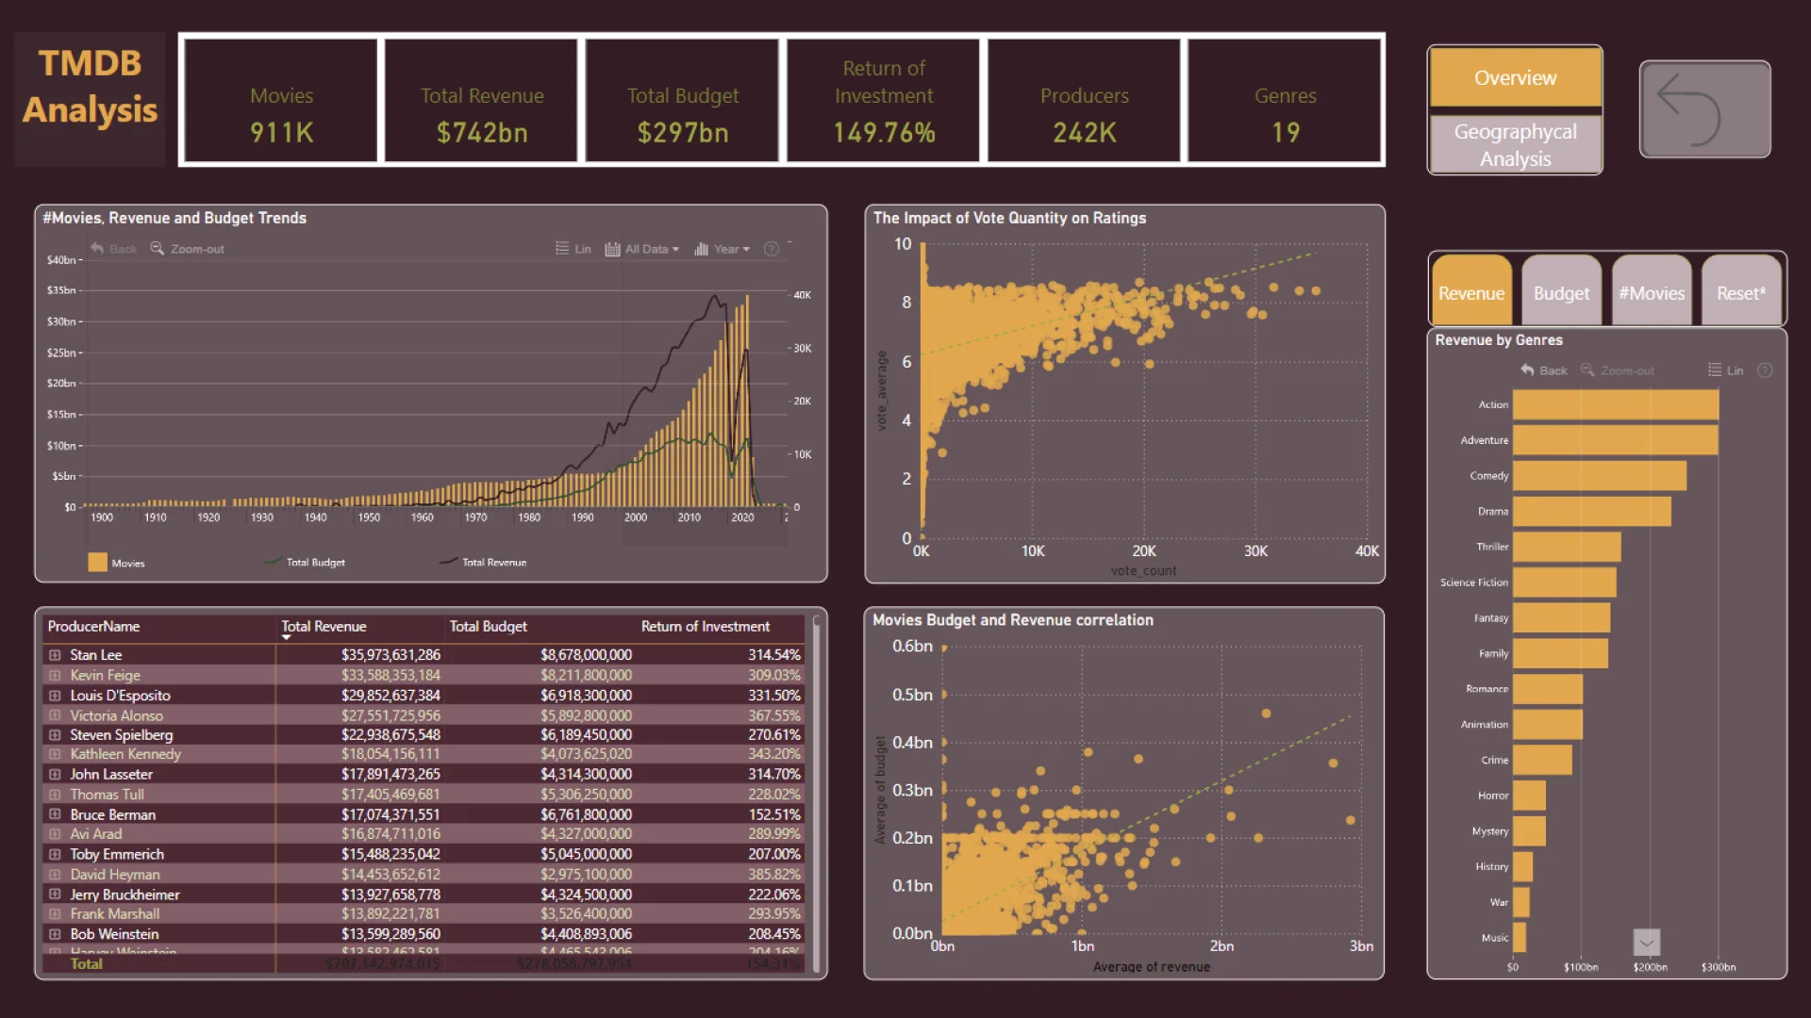Viewport: 1811px width, 1018px height.
Task: Click the Horror genre label
Action: tap(1493, 796)
